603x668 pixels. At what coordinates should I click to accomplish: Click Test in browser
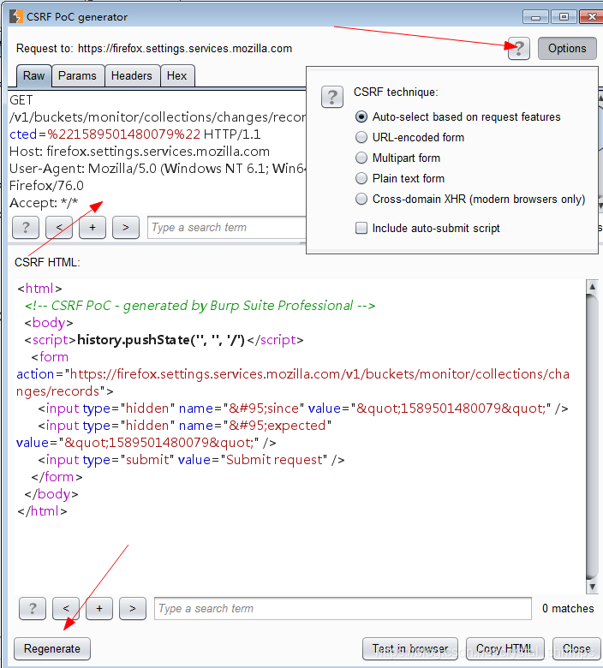pos(410,649)
